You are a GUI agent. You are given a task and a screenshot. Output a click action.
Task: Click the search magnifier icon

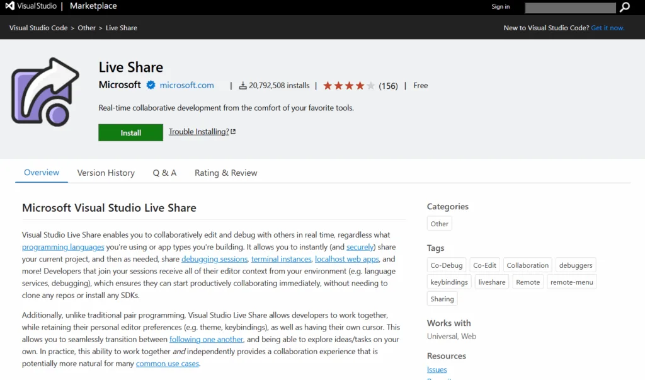click(x=625, y=7)
